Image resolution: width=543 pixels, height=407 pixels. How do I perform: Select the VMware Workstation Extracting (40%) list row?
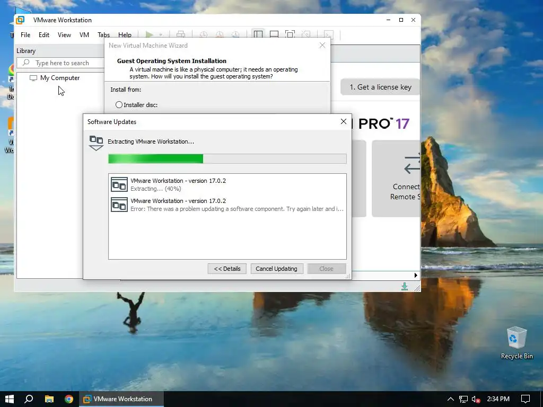(x=227, y=184)
